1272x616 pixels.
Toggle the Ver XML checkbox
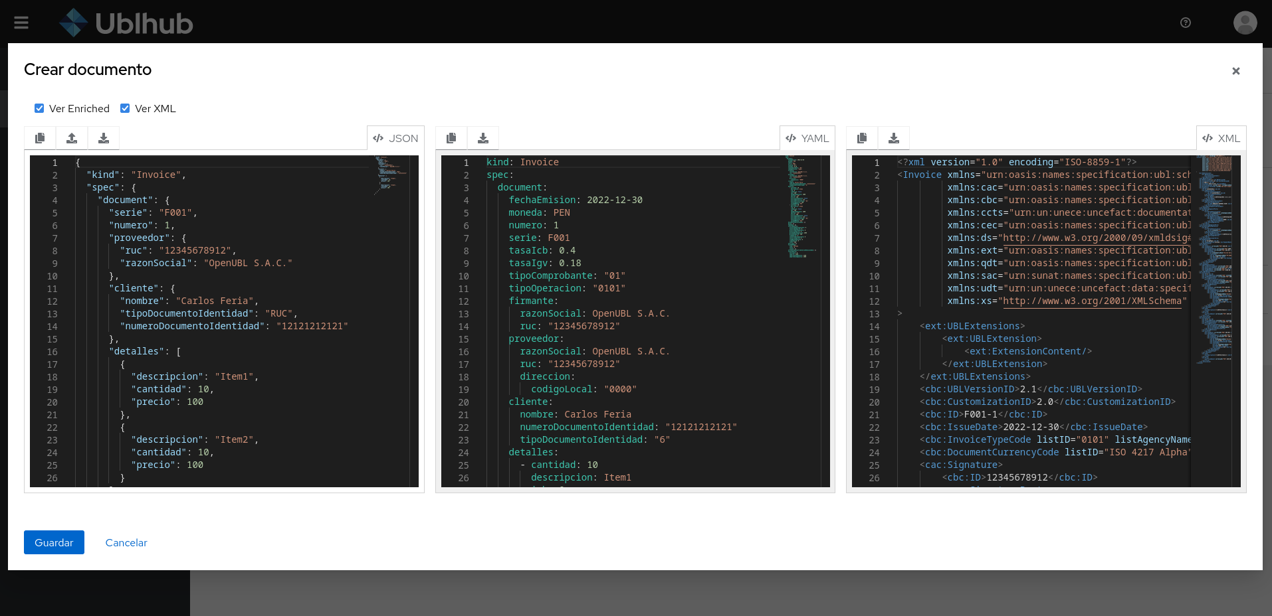point(125,108)
